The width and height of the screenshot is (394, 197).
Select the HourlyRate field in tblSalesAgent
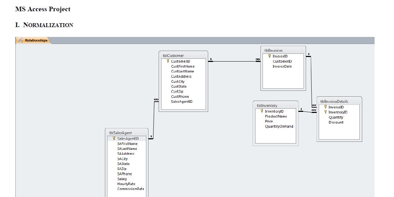pos(126,184)
